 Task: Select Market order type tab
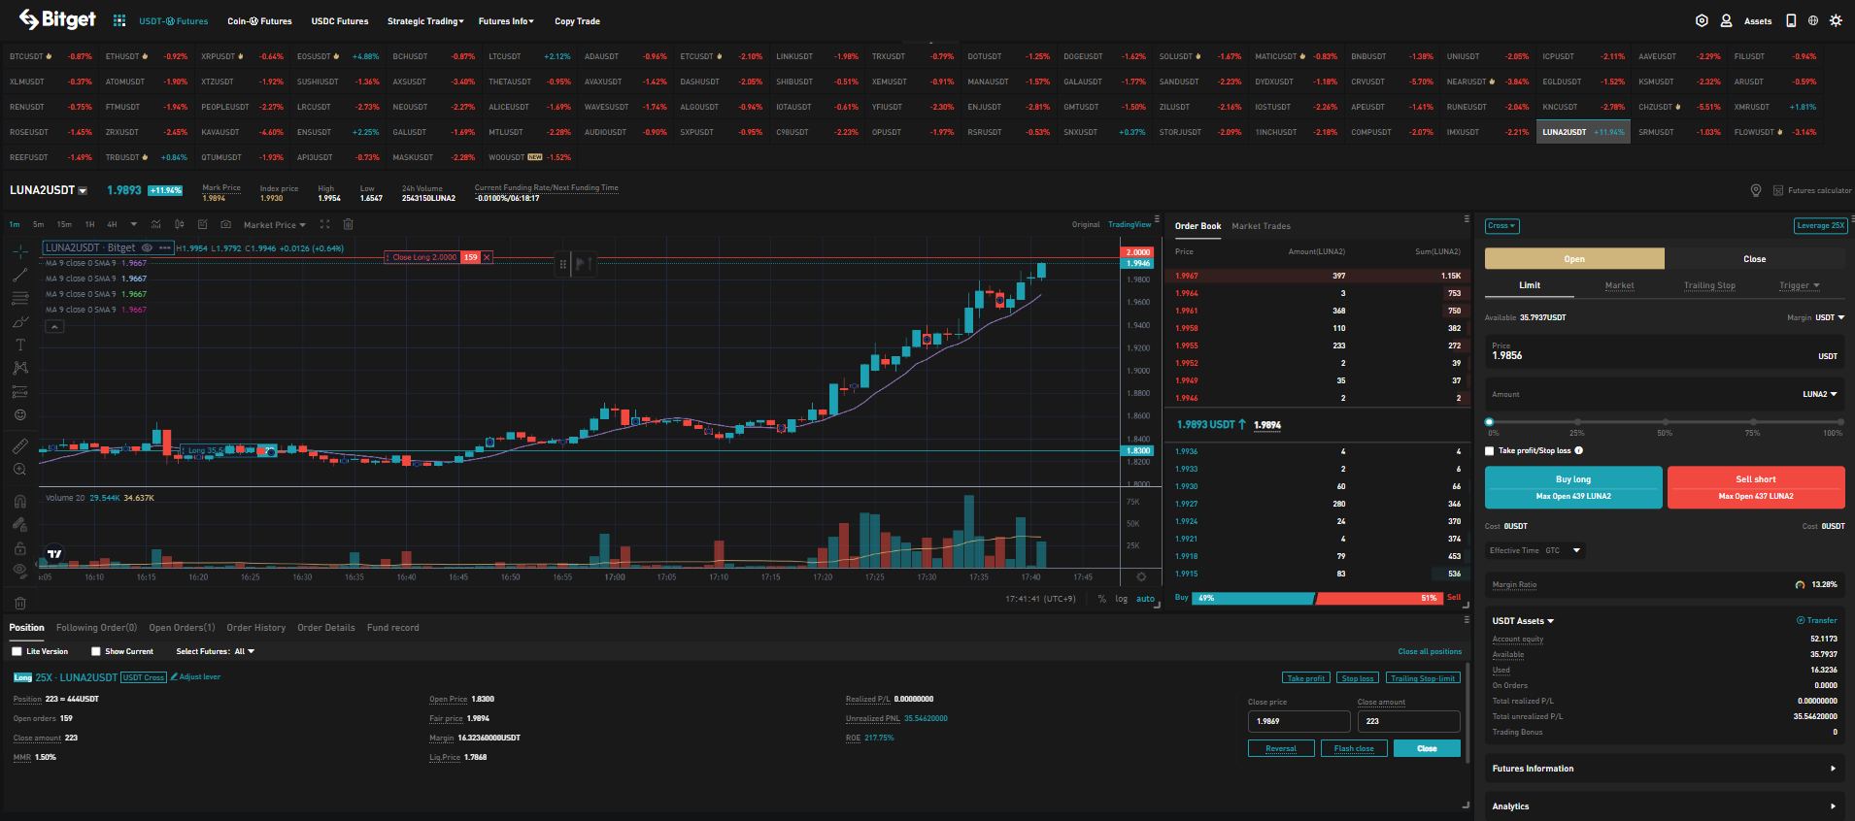point(1619,286)
